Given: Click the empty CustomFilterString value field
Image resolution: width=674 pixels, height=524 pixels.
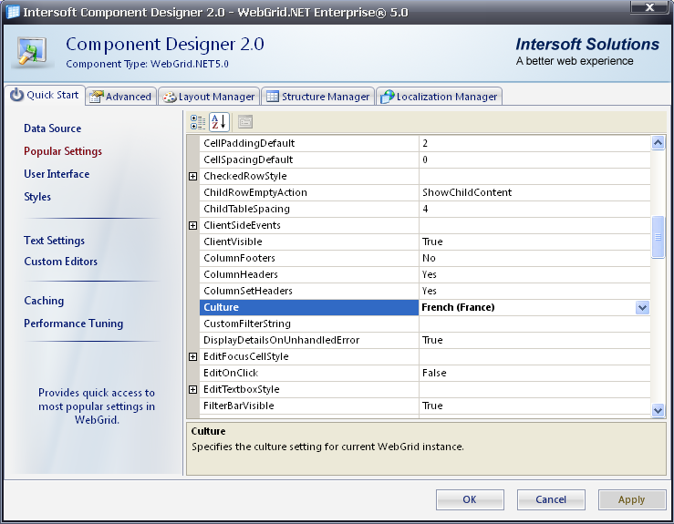Looking at the screenshot, I should coord(534,324).
